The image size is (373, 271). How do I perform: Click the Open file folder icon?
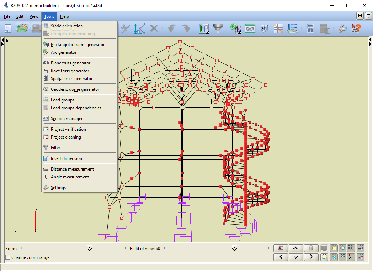click(22, 28)
